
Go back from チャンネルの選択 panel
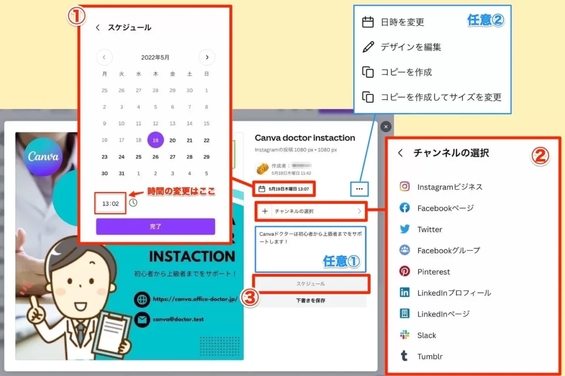[x=400, y=153]
